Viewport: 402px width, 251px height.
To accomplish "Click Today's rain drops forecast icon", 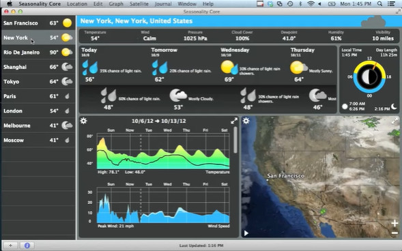I will pyautogui.click(x=90, y=68).
